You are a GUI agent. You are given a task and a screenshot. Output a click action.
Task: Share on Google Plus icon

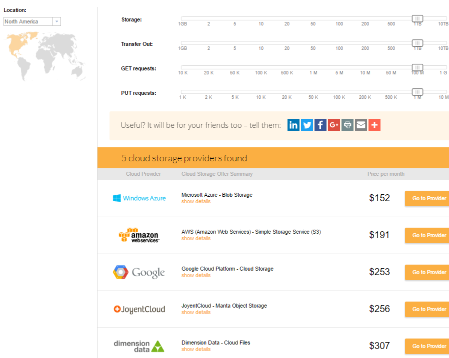tap(334, 125)
